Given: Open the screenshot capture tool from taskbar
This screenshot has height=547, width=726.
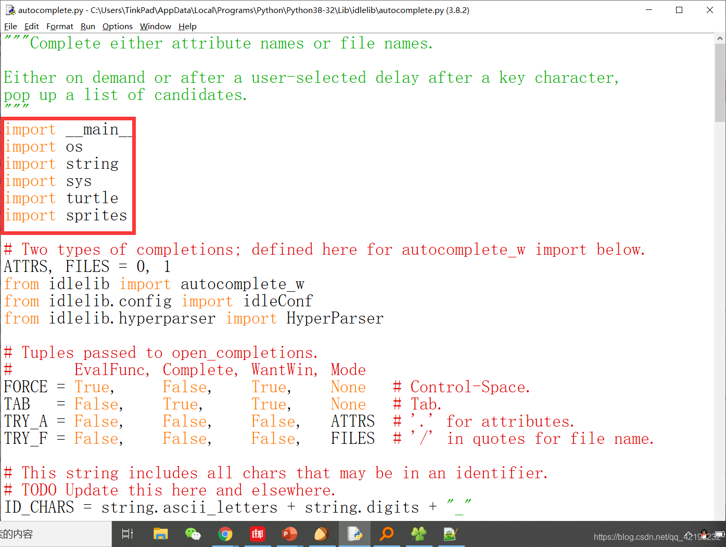Looking at the screenshot, I should tap(451, 534).
